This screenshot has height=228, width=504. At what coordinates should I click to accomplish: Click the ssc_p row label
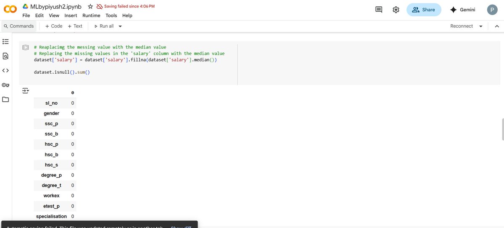coord(52,124)
